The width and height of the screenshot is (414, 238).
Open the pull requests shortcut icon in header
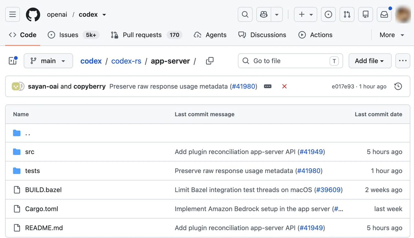tap(347, 15)
